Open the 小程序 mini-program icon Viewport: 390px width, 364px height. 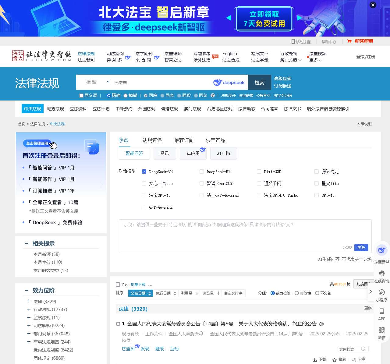pos(382,292)
